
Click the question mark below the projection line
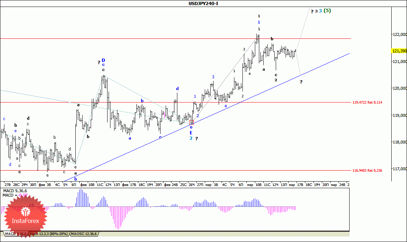coord(301,82)
